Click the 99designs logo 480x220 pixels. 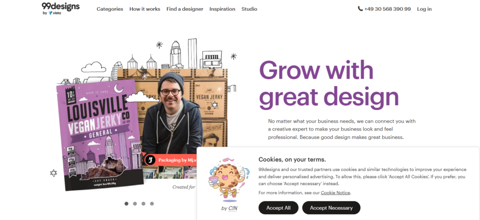coord(60,7)
